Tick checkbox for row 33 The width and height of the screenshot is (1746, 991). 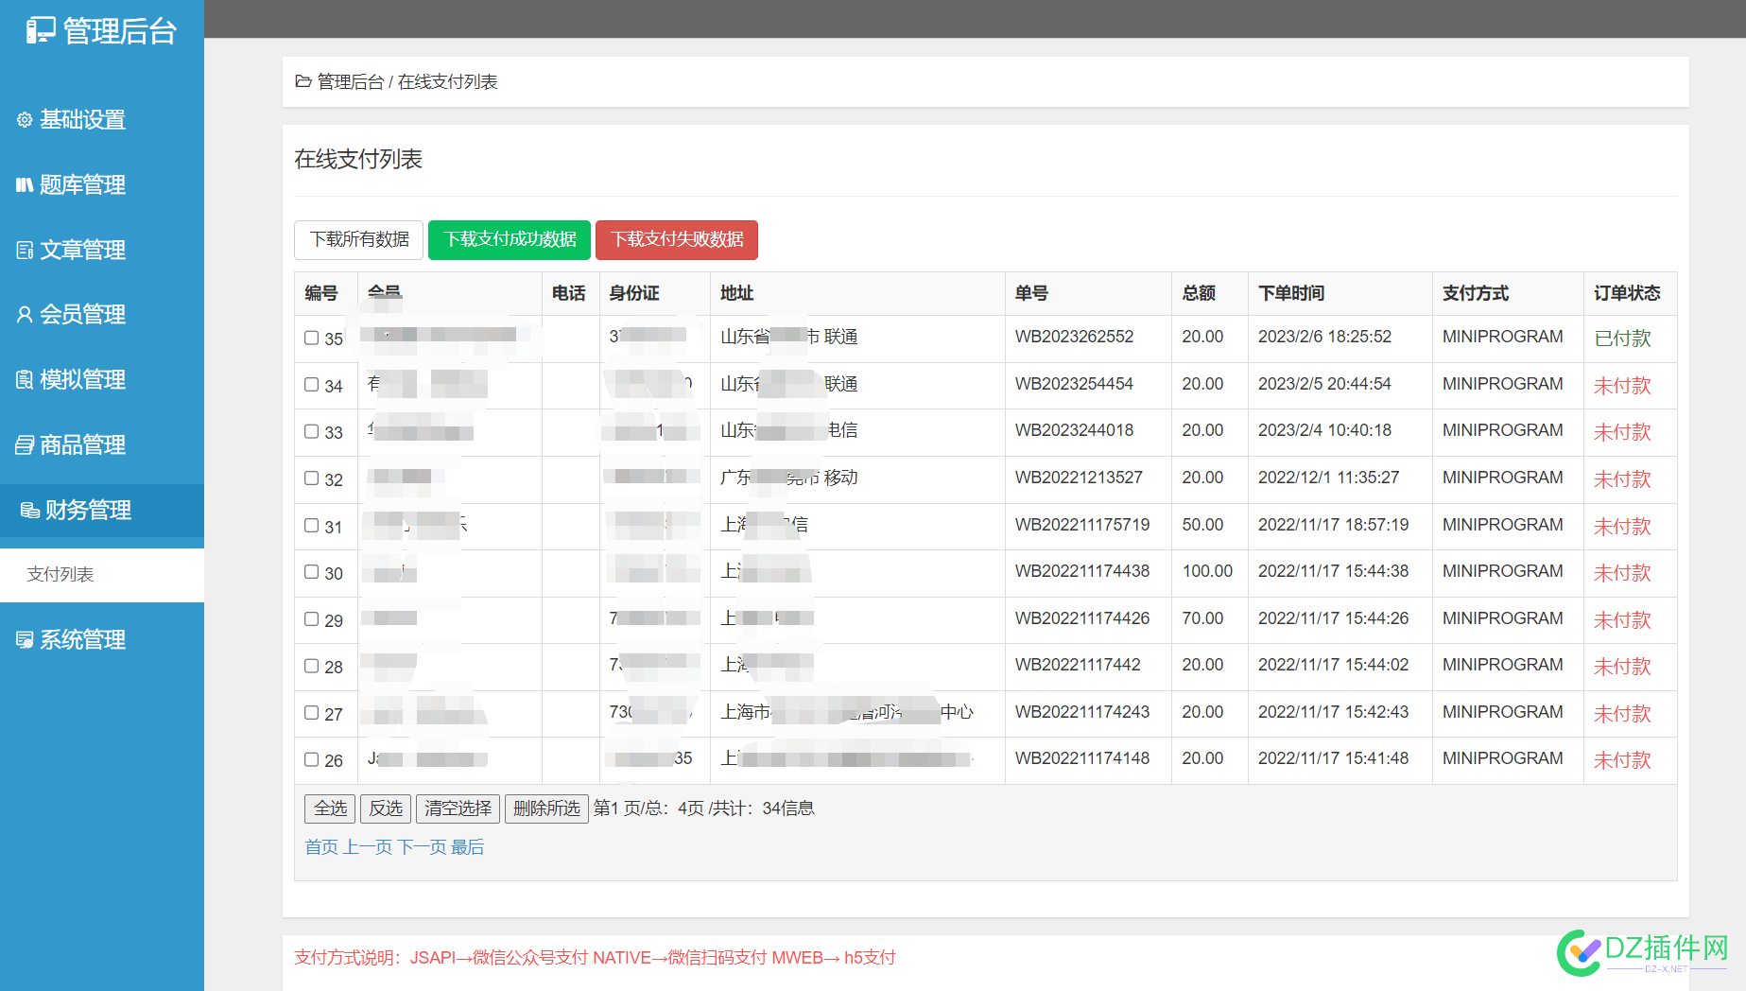311,431
